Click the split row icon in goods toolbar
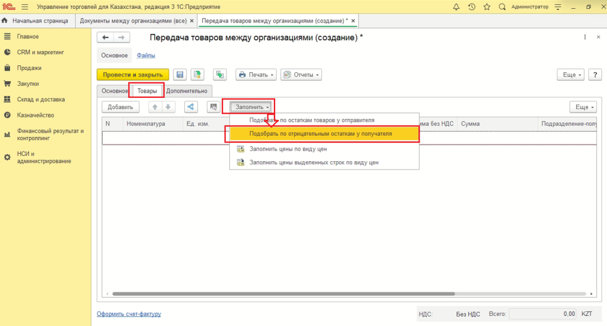Screen dimensions: 607x326 click(x=191, y=107)
